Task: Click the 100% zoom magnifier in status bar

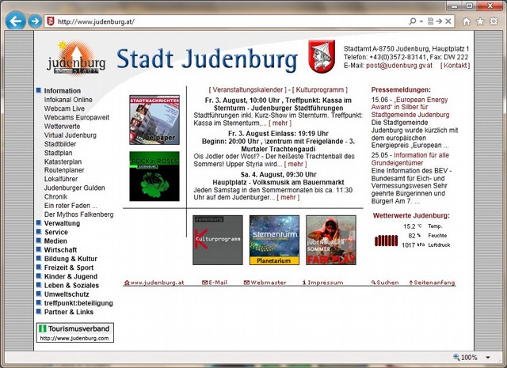Action: (x=456, y=357)
